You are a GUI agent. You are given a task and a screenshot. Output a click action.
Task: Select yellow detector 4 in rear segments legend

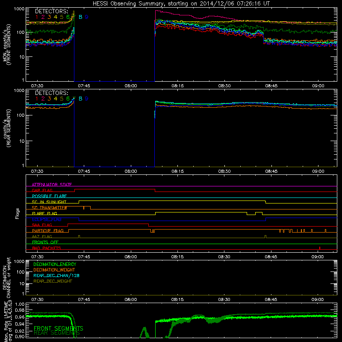pos(56,99)
